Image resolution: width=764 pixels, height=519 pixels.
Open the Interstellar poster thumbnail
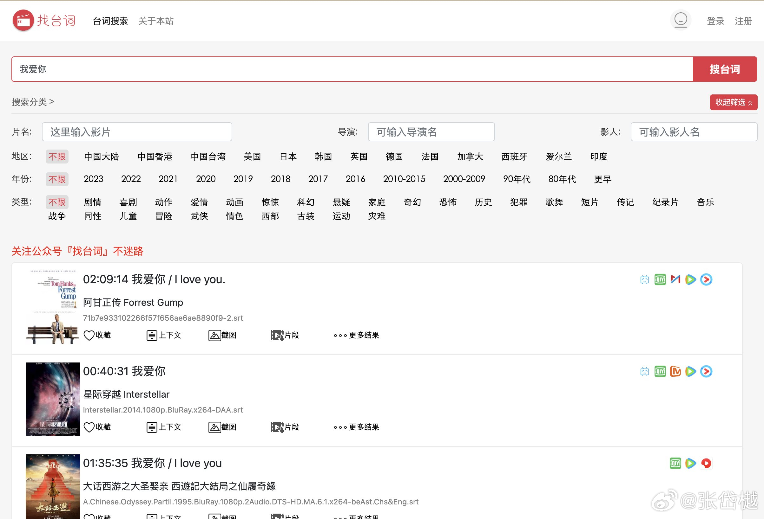pyautogui.click(x=53, y=399)
